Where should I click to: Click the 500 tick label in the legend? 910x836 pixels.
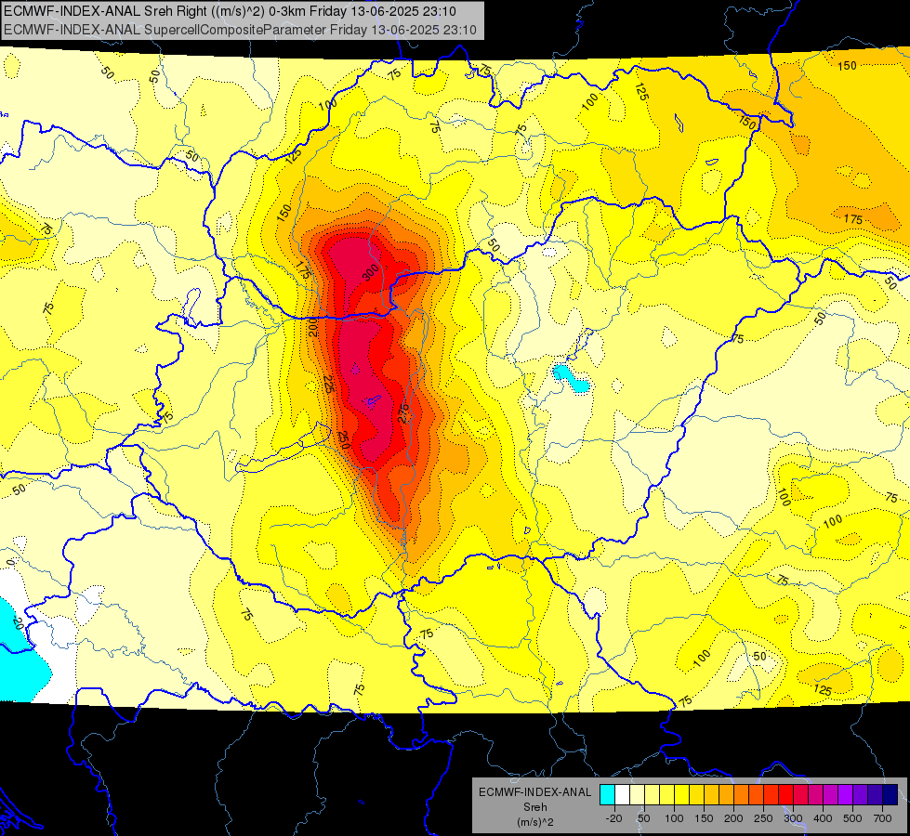(x=852, y=818)
